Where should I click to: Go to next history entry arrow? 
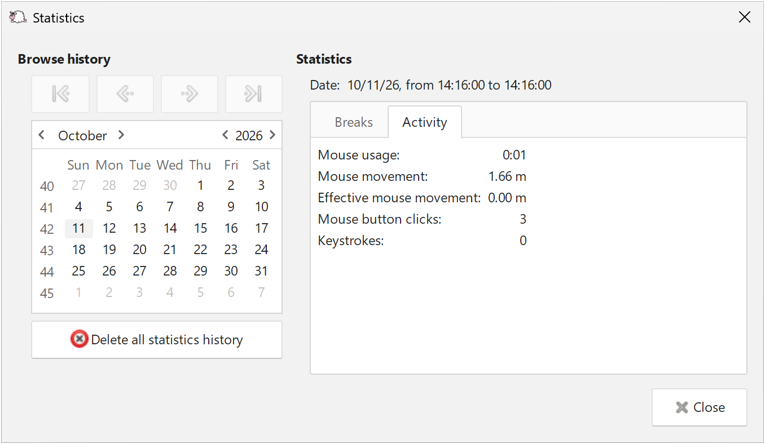pos(190,94)
